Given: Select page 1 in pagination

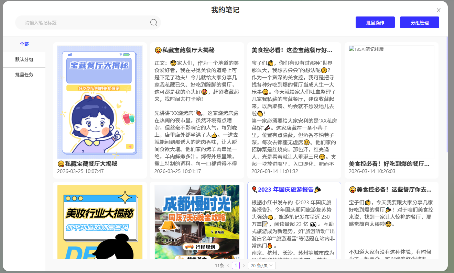Looking at the screenshot, I should tap(236, 265).
